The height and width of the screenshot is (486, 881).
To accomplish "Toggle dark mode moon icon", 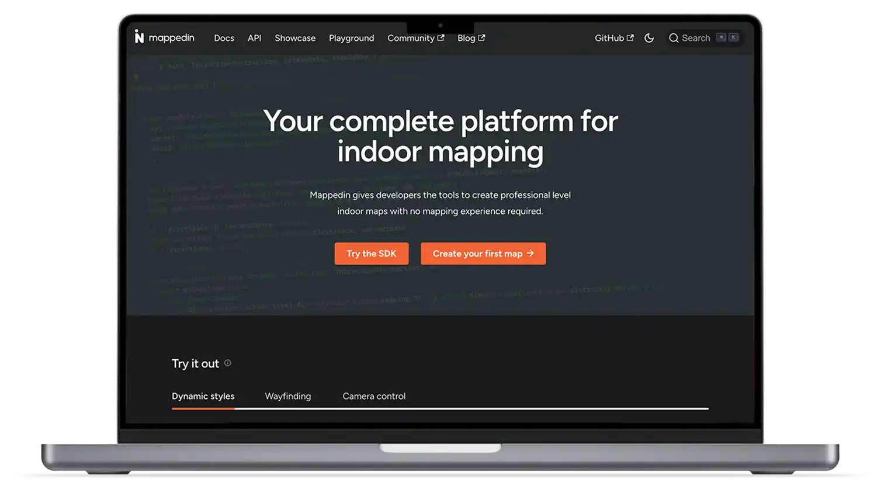I will coord(649,38).
